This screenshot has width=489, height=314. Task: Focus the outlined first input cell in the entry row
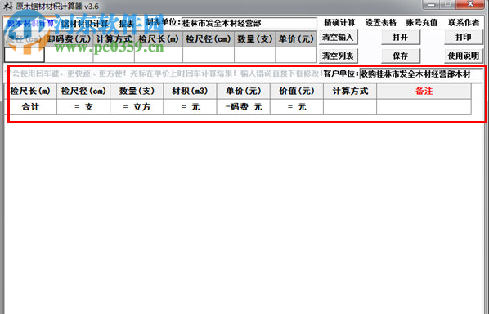pos(25,55)
